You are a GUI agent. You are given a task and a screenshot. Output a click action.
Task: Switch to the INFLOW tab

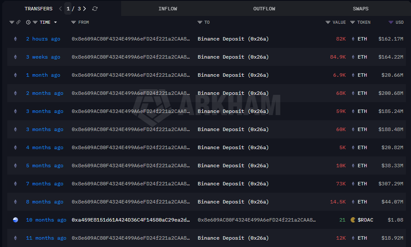coord(168,9)
